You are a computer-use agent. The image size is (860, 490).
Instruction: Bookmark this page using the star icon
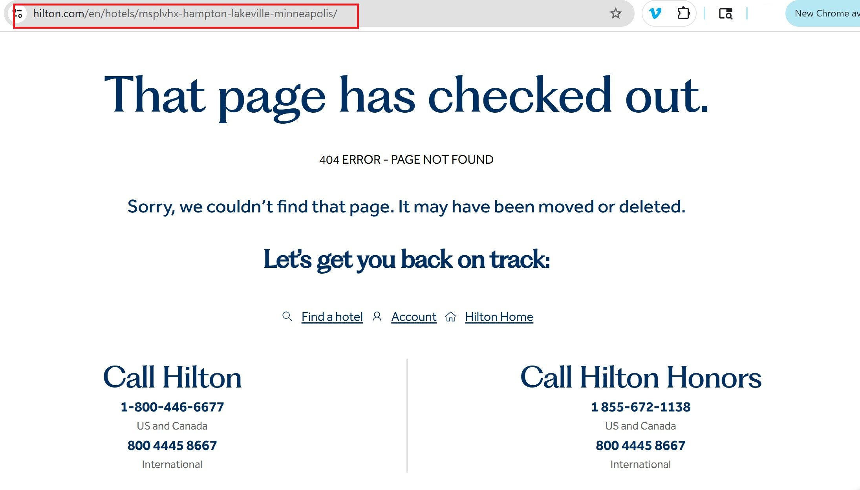coord(615,13)
